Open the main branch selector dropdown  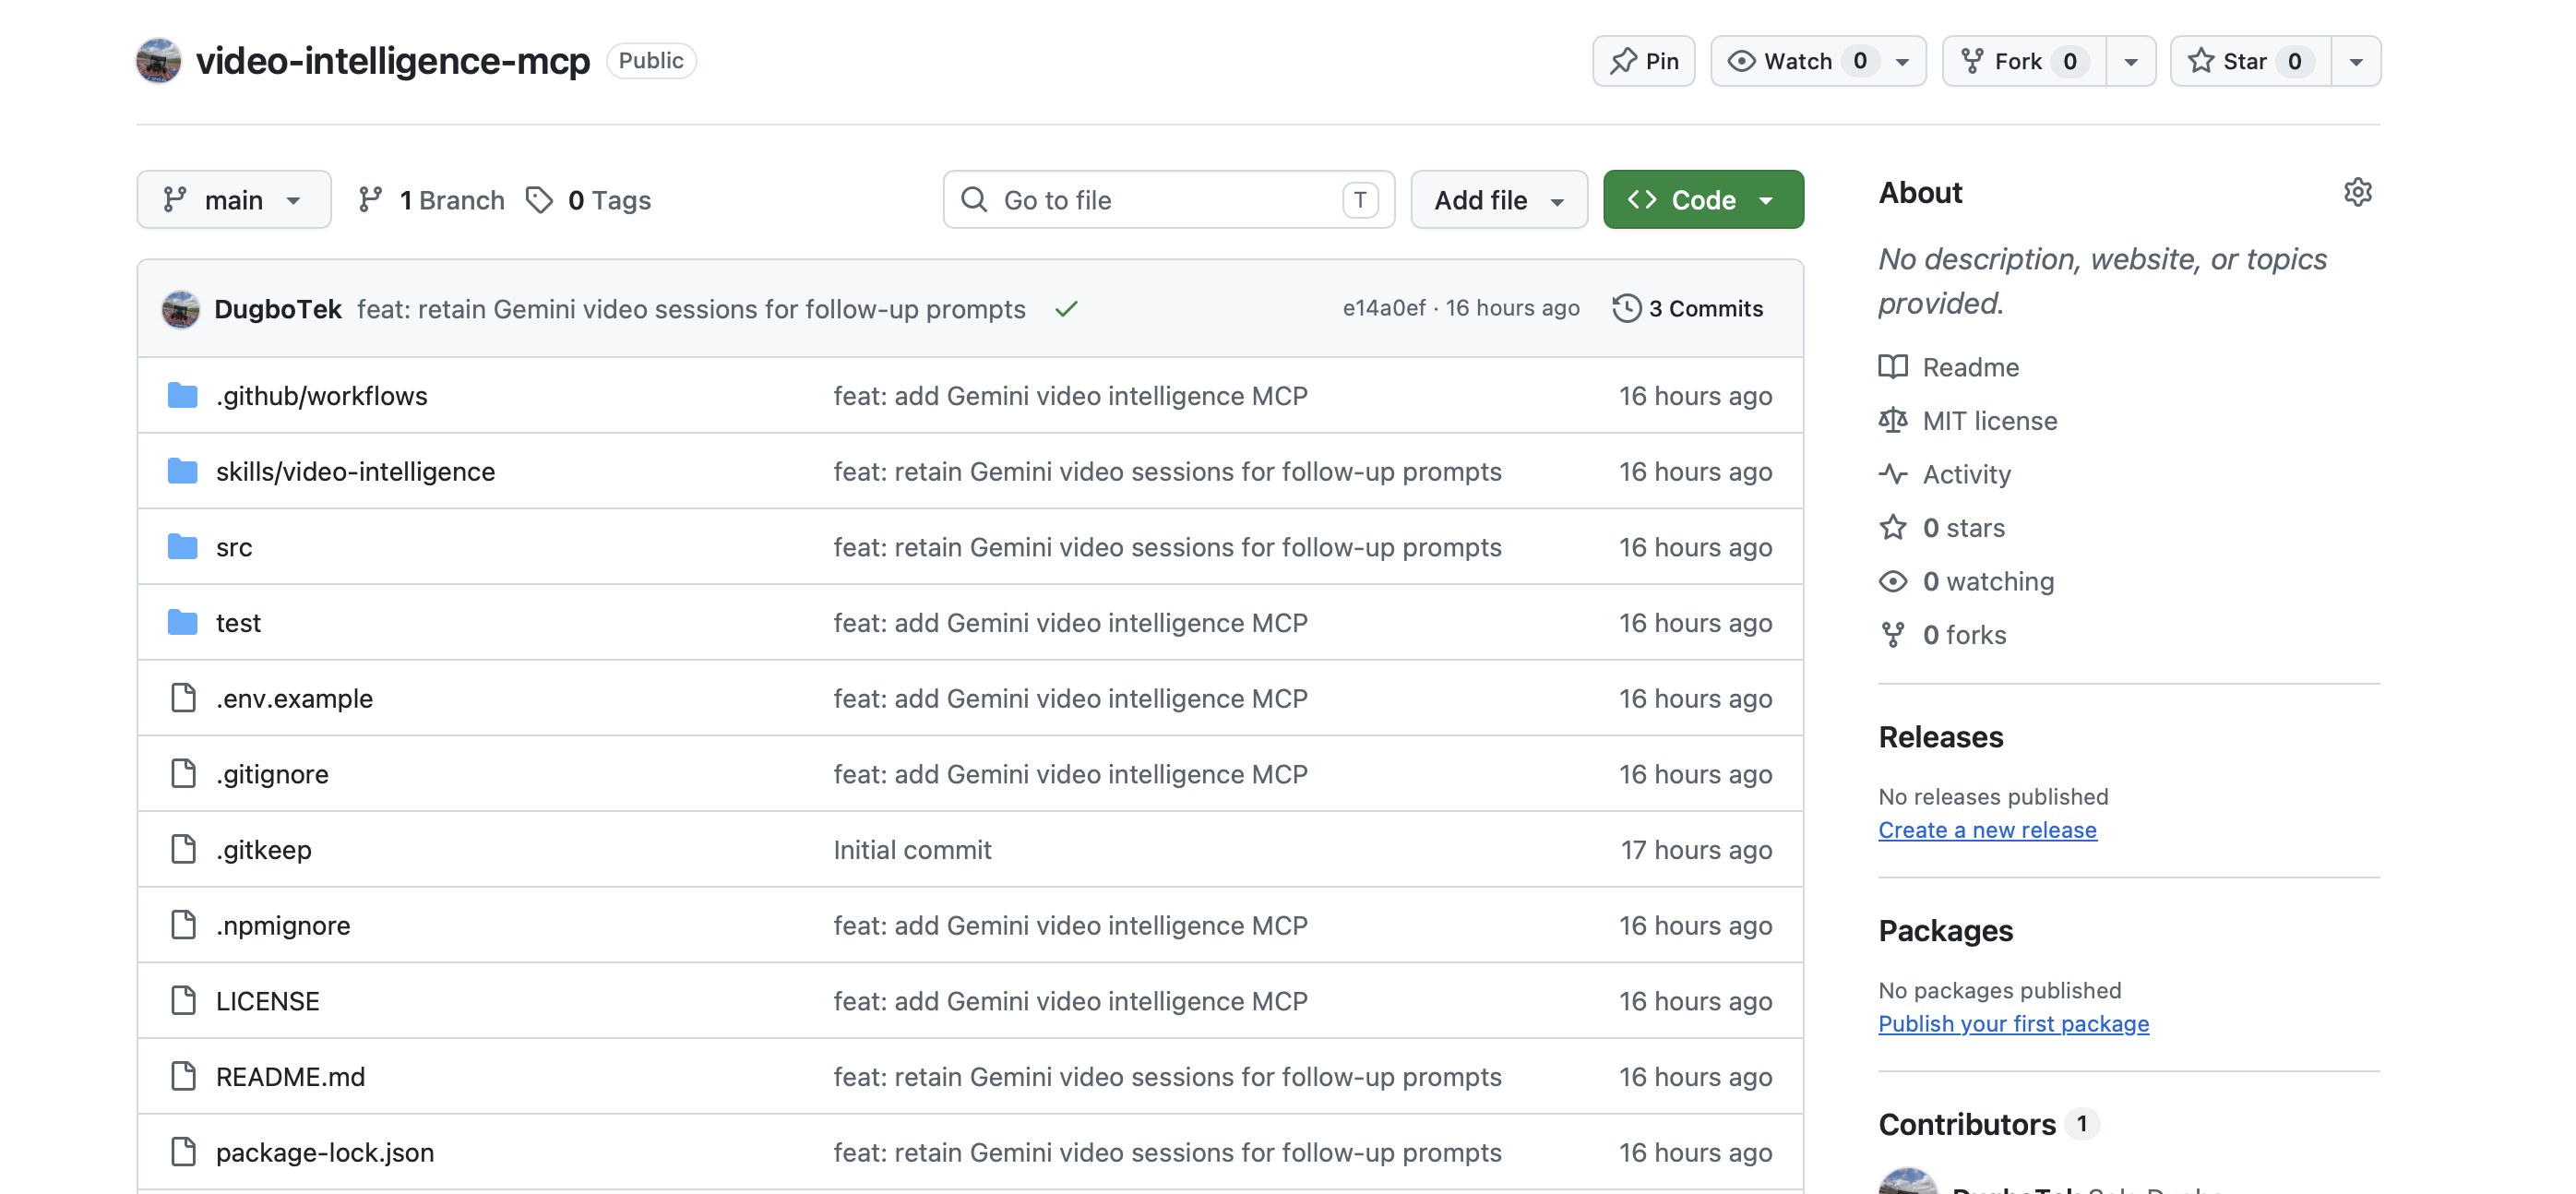[234, 200]
